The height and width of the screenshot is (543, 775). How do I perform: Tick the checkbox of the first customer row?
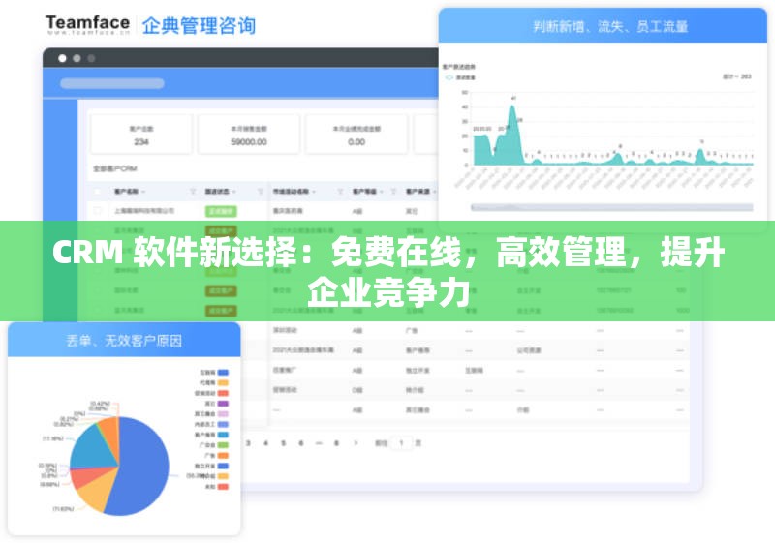[x=97, y=211]
